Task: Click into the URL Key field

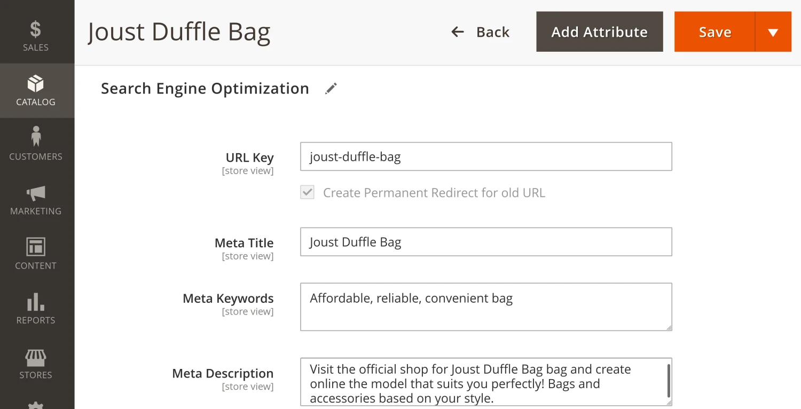Action: tap(485, 156)
